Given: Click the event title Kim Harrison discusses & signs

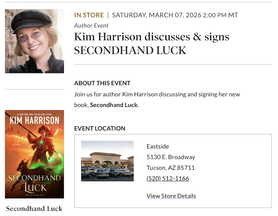Looking at the screenshot, I should 151,36.
